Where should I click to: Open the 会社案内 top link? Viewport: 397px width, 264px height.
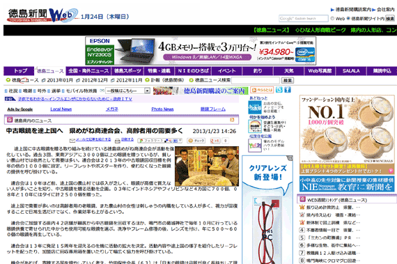pos(386,10)
